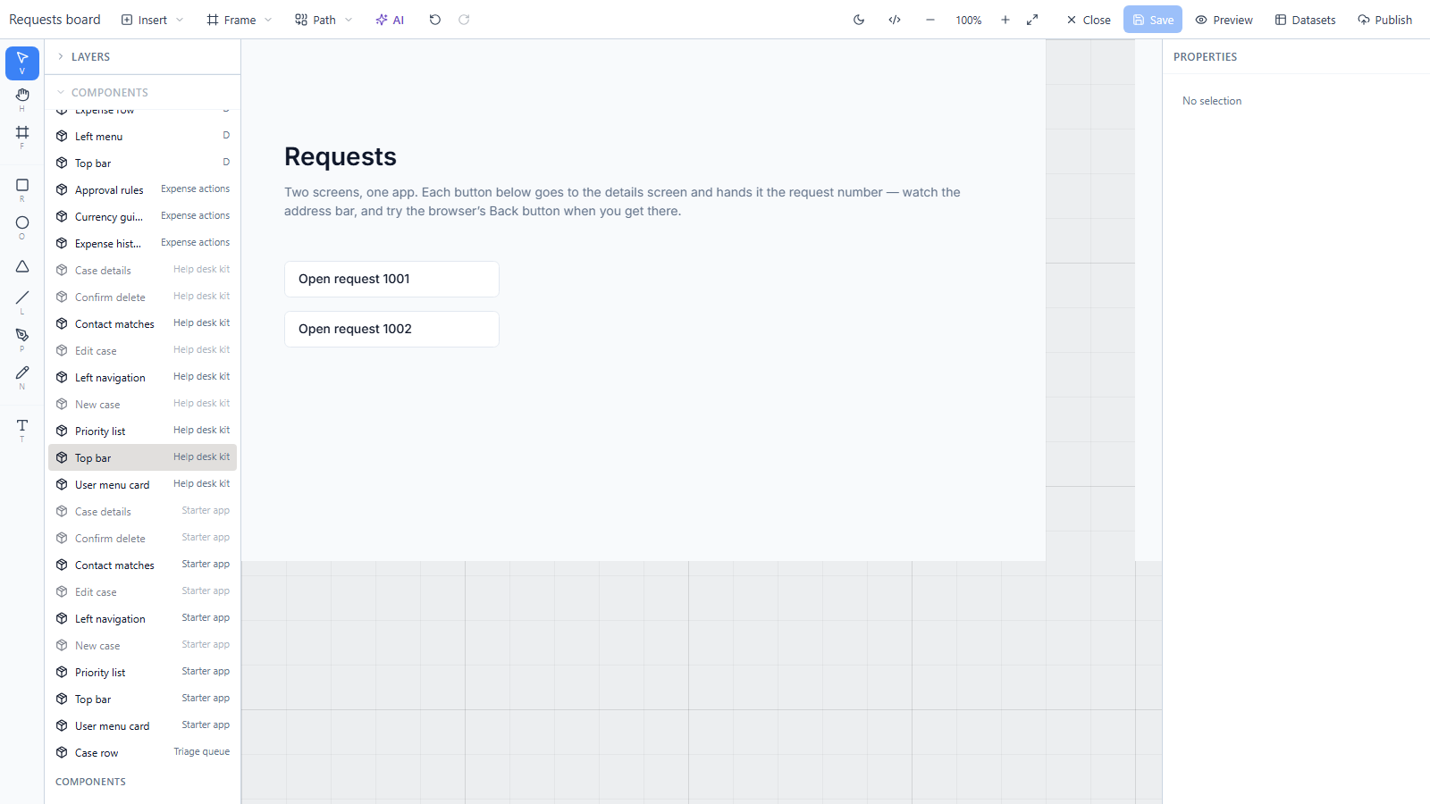Choose the Rectangle shape tool
This screenshot has width=1430, height=804.
click(22, 189)
